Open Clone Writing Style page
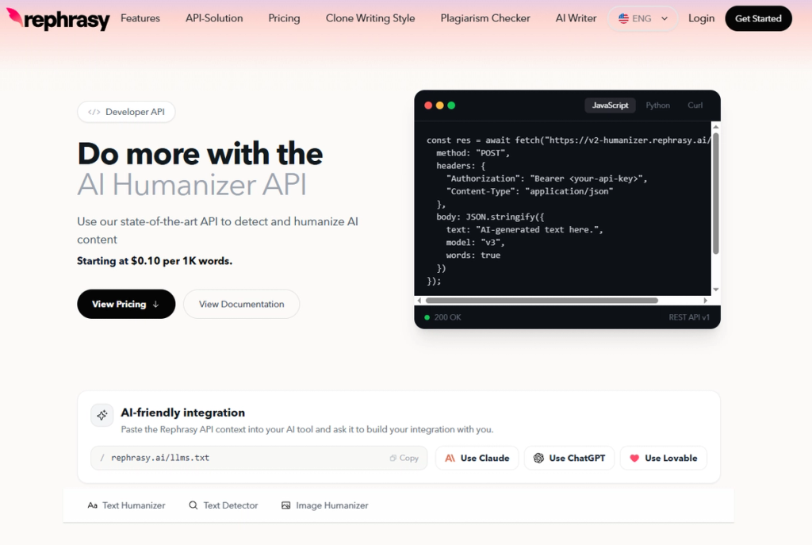Viewport: 812px width, 545px height. tap(370, 18)
